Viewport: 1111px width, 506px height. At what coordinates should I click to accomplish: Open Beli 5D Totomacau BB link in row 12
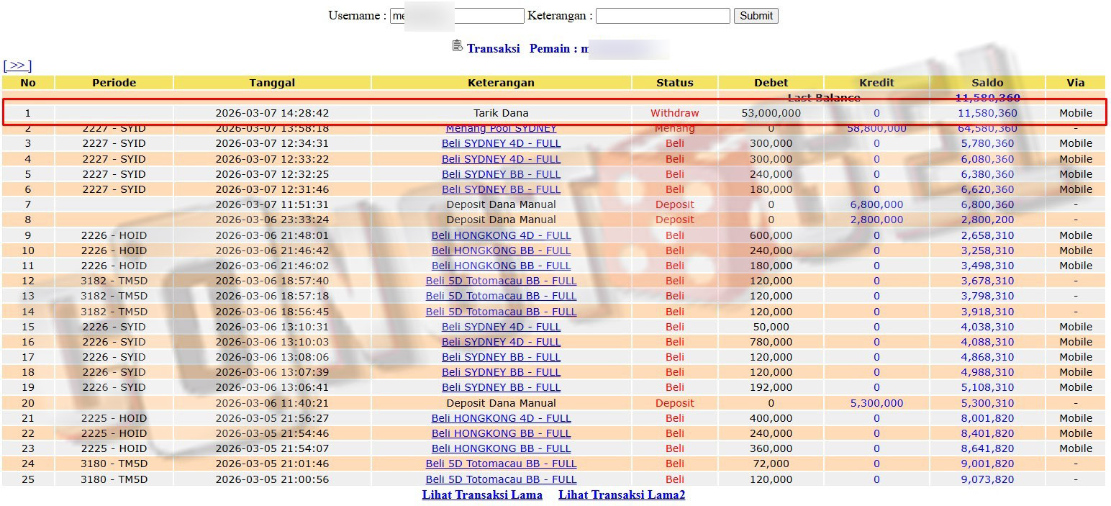501,281
